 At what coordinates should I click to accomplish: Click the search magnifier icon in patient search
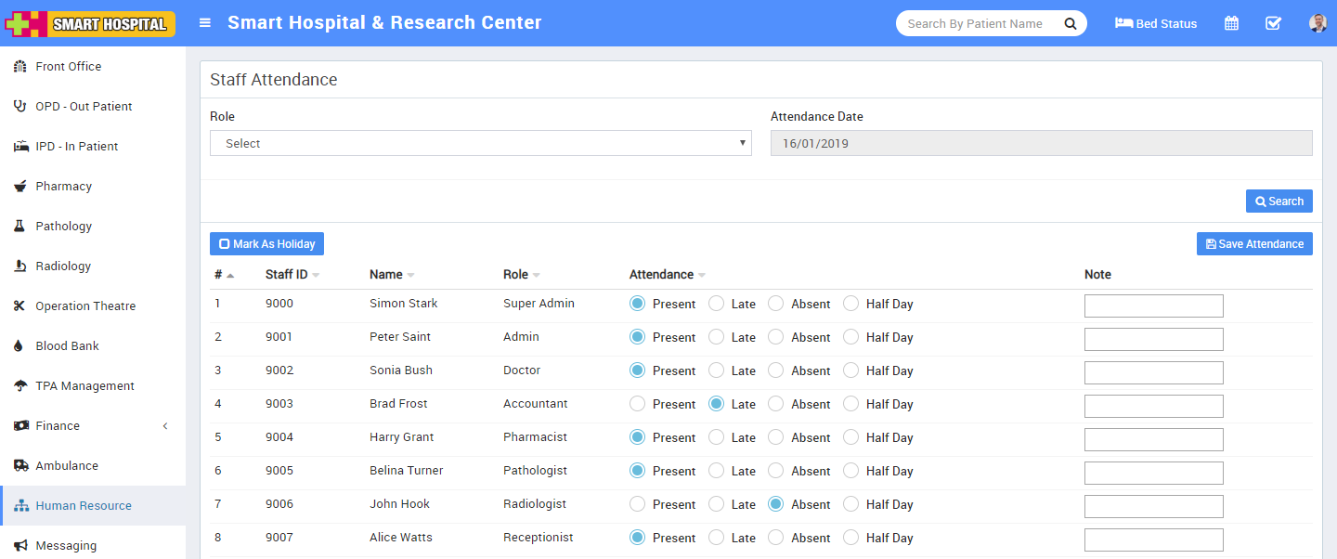(1070, 23)
